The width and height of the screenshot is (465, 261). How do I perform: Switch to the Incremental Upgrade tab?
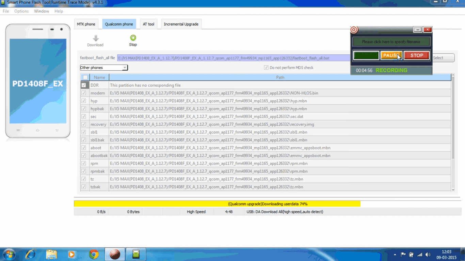coord(181,24)
